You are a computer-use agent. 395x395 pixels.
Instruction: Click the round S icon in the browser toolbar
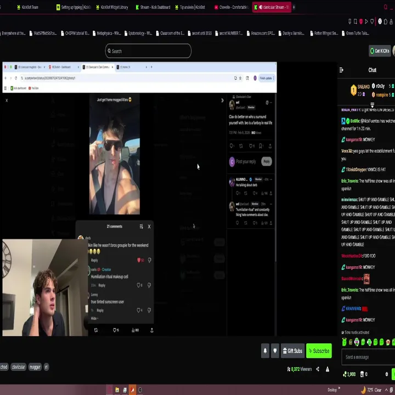(380, 21)
